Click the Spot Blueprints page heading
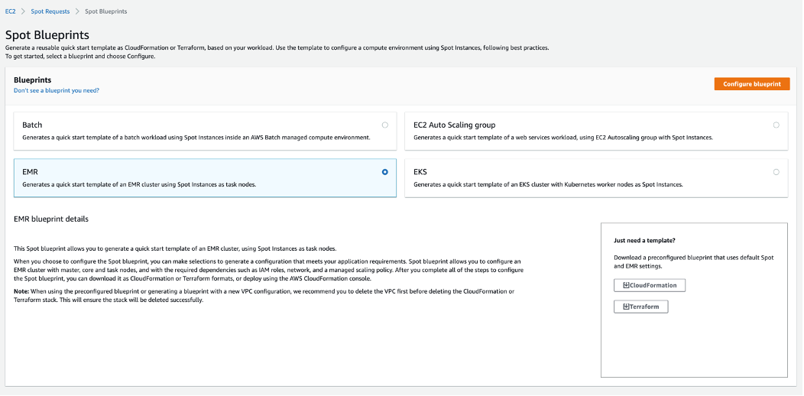Viewport: 804px width, 396px height. (x=47, y=35)
